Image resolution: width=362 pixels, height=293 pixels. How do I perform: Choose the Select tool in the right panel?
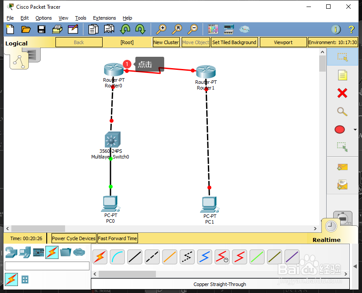342,57
